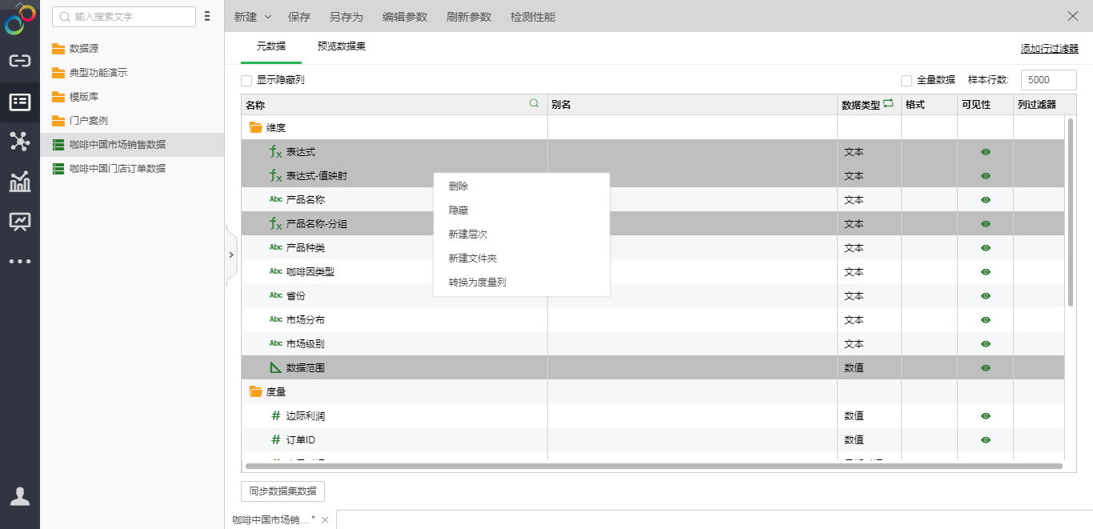Open the data connection sidebar icon

19,61
